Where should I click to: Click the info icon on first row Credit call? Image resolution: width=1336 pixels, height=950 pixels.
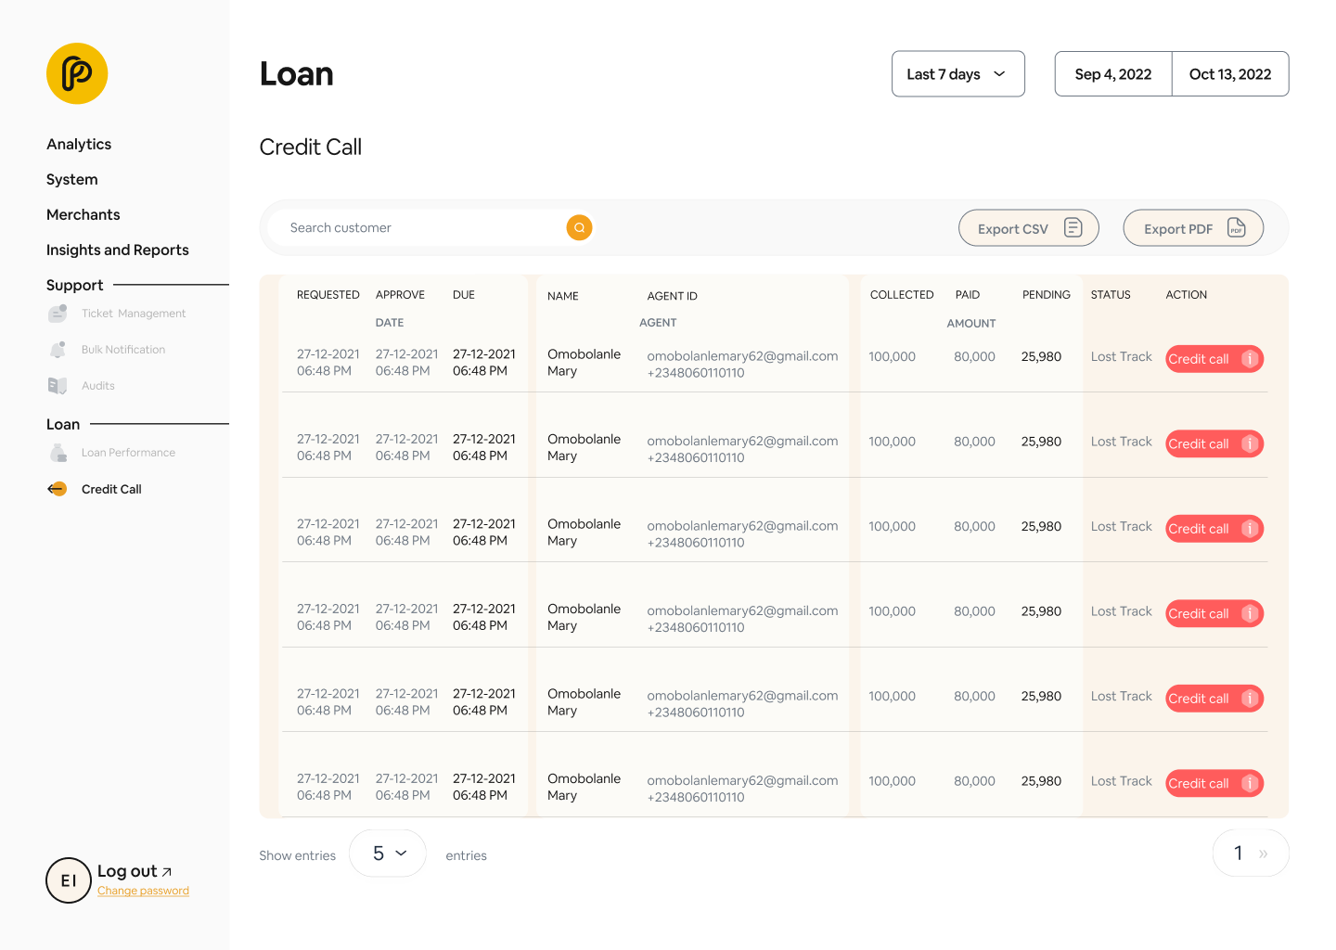click(1250, 359)
